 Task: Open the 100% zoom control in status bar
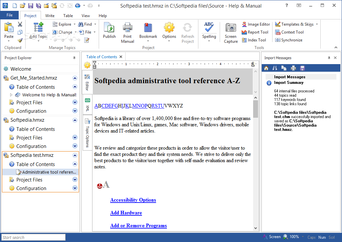pyautogui.click(x=294, y=237)
